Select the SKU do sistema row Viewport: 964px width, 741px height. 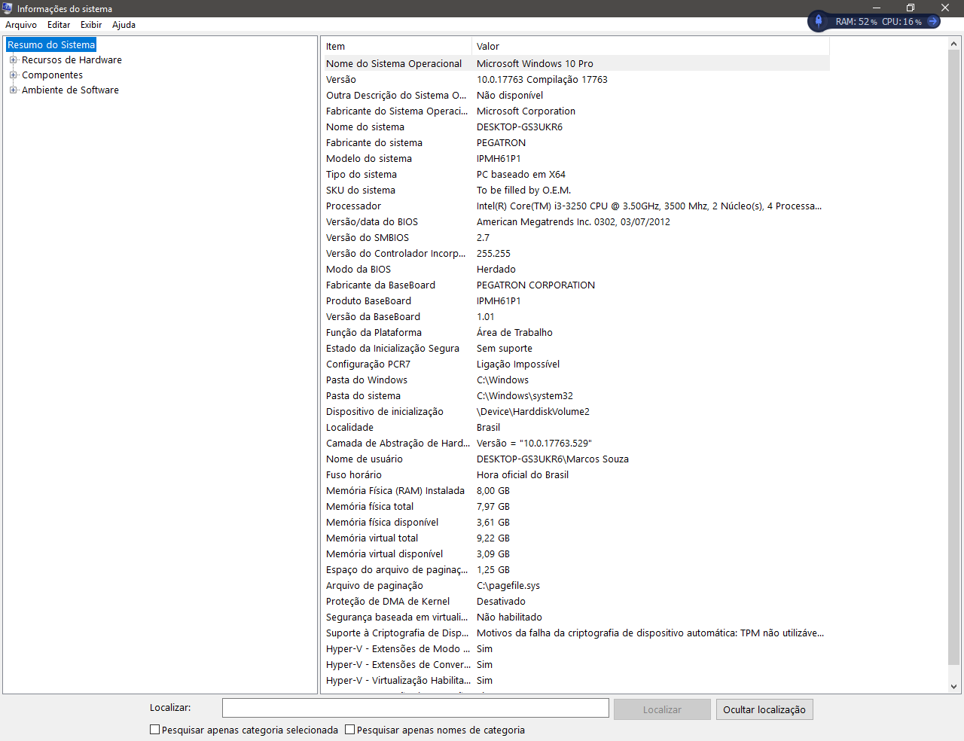[576, 190]
